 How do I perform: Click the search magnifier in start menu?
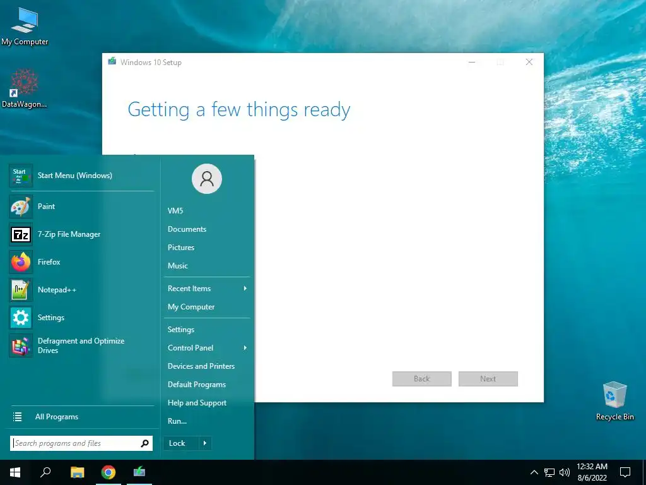click(144, 443)
